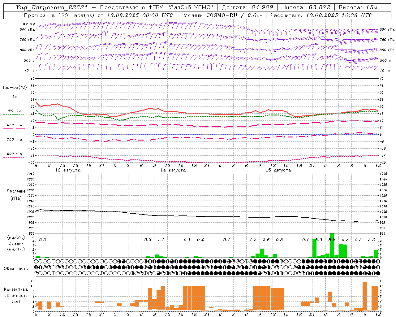Click the red solid line sample under 2м legend
Screen dimensions: 396x317
(14, 100)
